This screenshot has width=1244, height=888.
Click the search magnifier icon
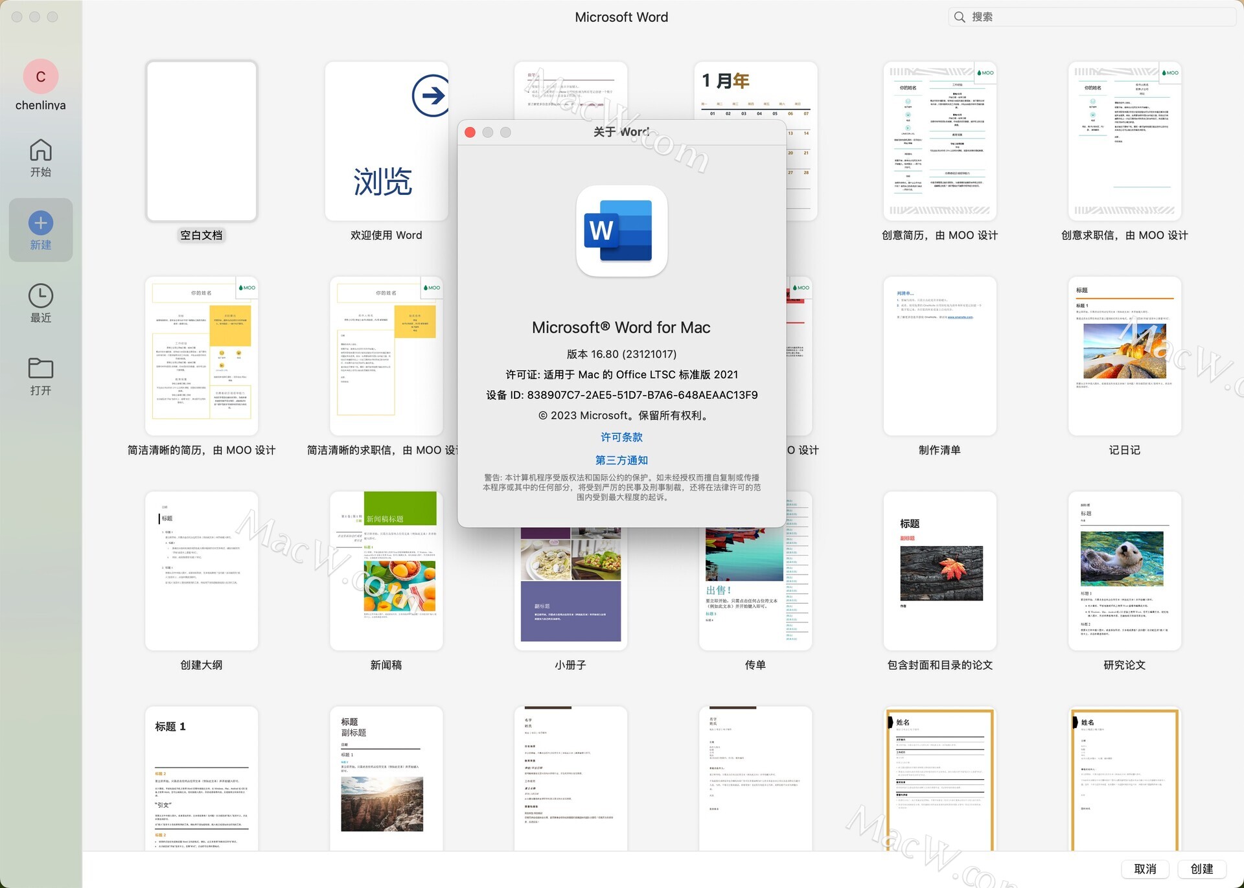click(x=960, y=17)
